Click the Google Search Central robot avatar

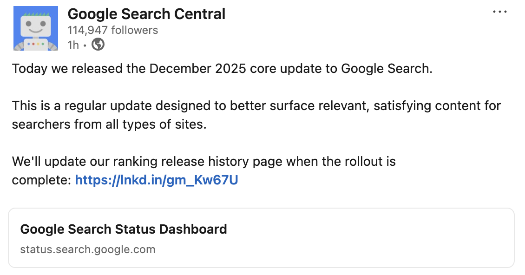36,28
